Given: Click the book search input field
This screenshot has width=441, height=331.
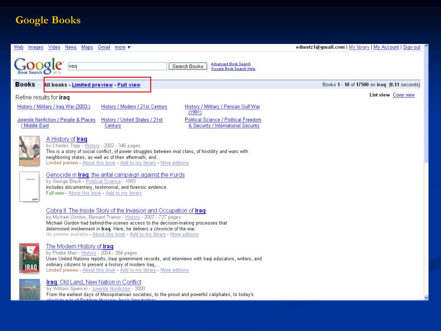Looking at the screenshot, I should tap(117, 66).
